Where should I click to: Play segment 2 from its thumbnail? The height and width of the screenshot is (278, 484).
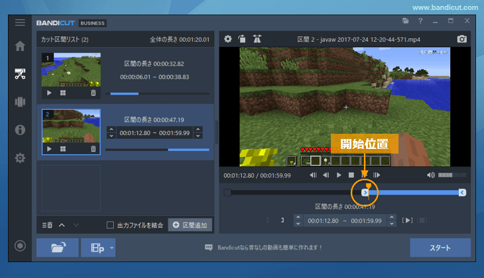[49, 149]
